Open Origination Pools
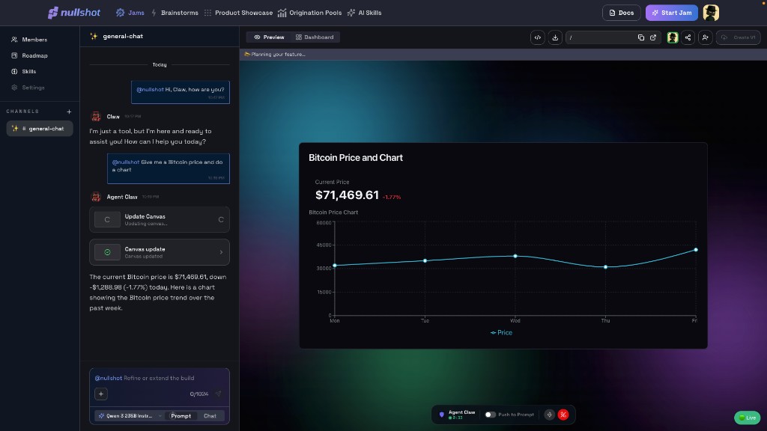The height and width of the screenshot is (431, 767). click(309, 13)
